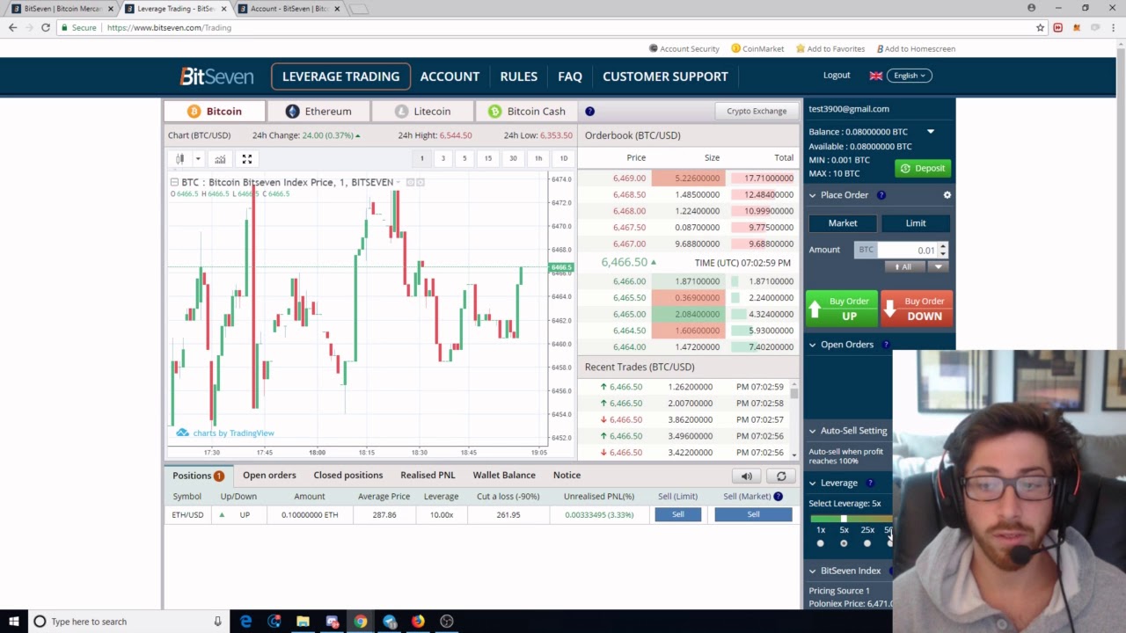The image size is (1126, 633).
Task: Collapse the Leverage section
Action: [x=813, y=483]
